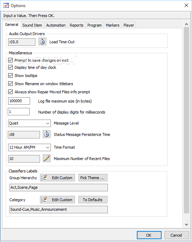192x242 pixels.
Task: Close the Options dialog
Action: click(186, 5)
